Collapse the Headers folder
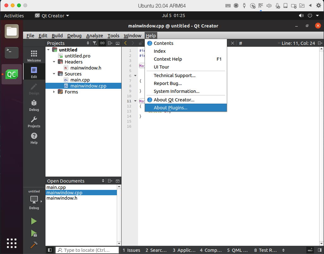Screen dimensions: 324x254 tap(54, 62)
